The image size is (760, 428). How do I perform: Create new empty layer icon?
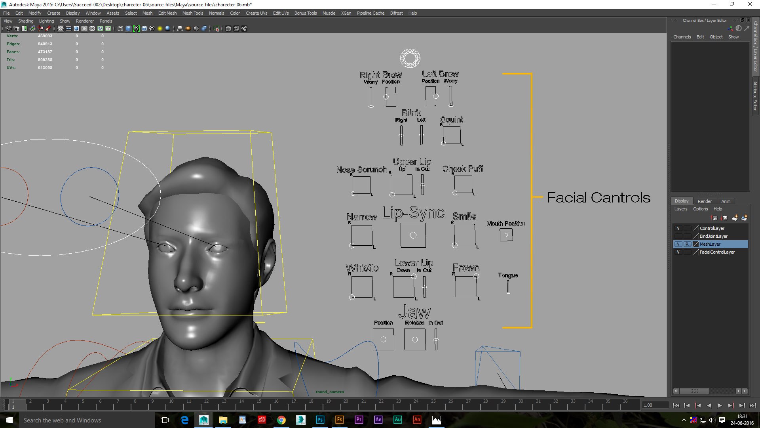click(735, 218)
